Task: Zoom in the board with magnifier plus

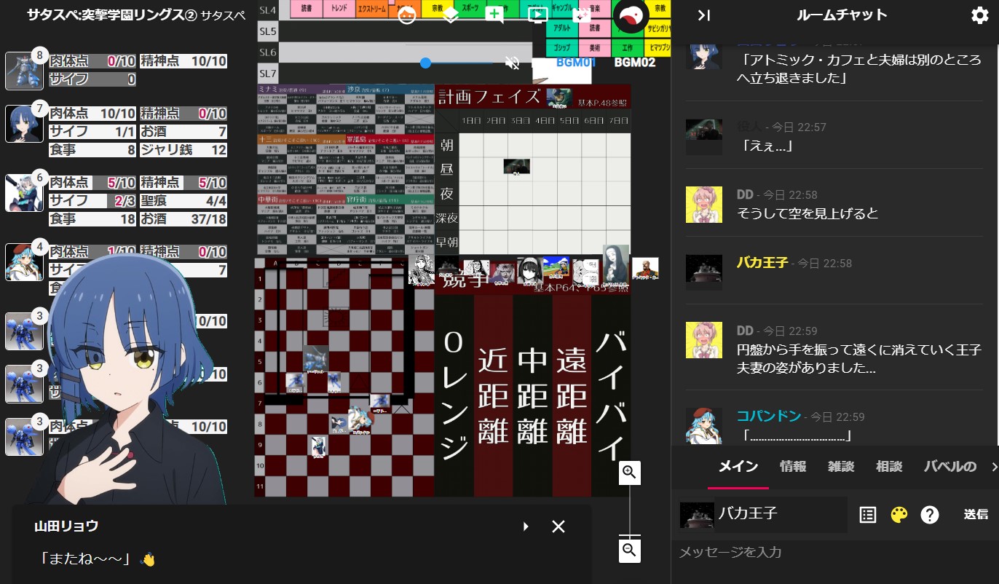Action: click(630, 473)
